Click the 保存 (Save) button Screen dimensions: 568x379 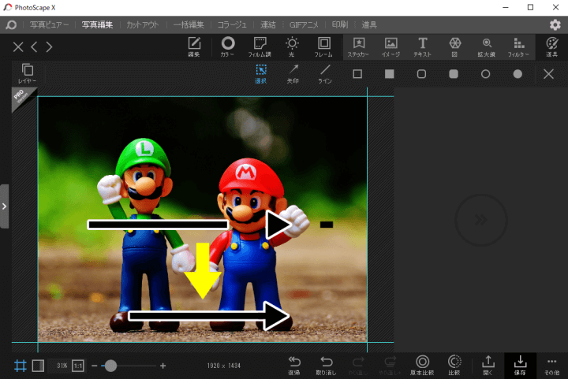coord(520,366)
